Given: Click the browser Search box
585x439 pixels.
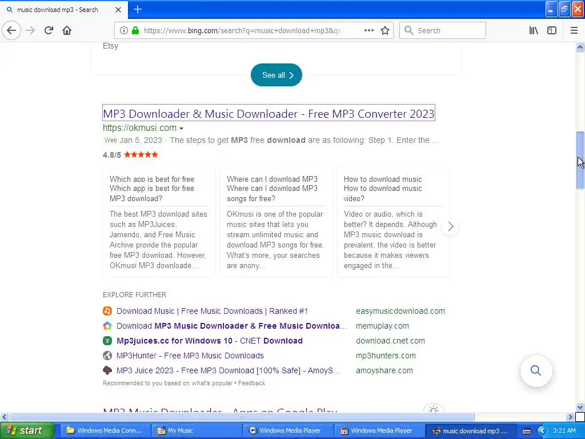Looking at the screenshot, I should (443, 30).
